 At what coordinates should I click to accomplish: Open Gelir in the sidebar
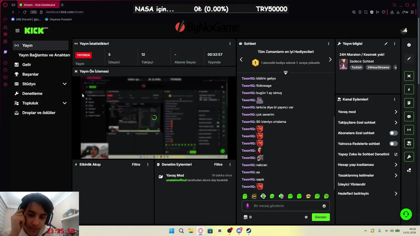click(27, 65)
